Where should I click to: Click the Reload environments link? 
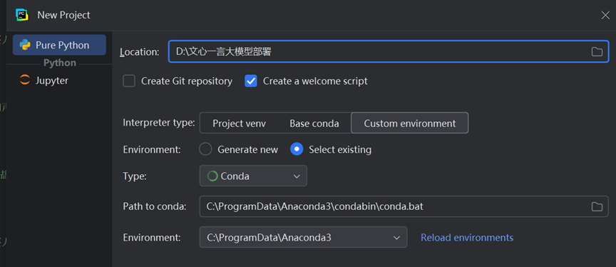coord(467,238)
